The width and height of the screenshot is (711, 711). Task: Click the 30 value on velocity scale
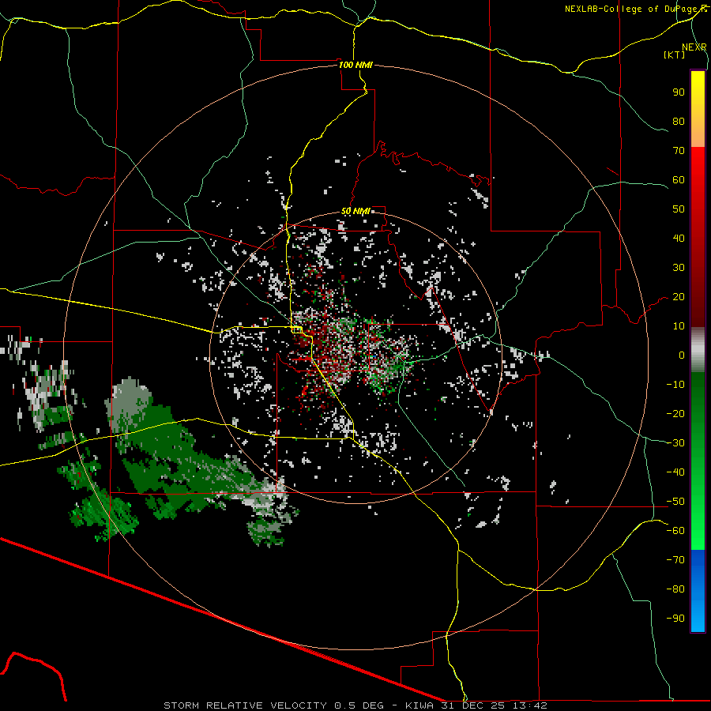point(679,268)
